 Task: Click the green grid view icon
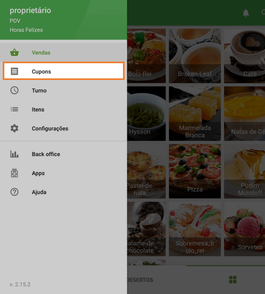pos(232,279)
